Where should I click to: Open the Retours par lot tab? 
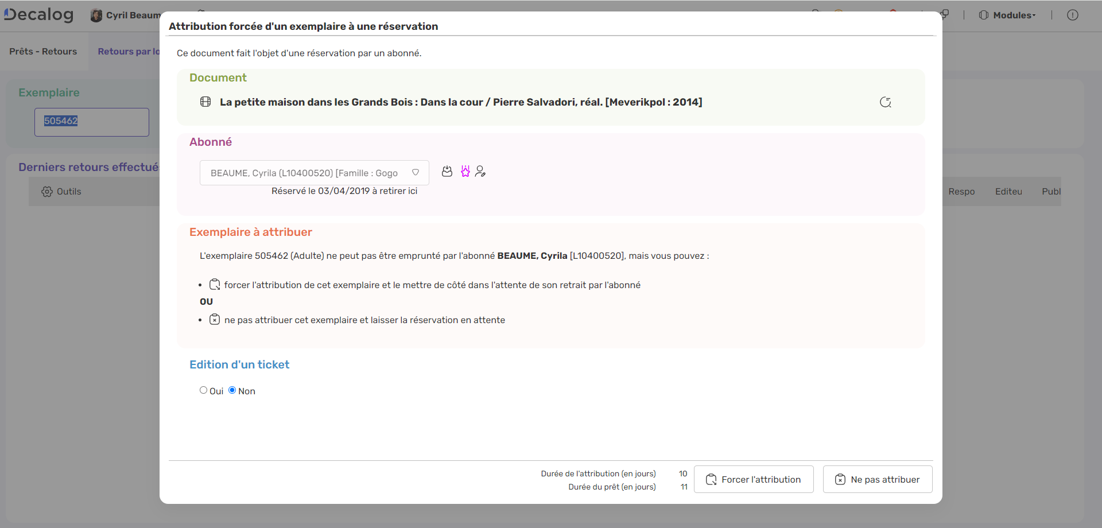[x=129, y=52]
